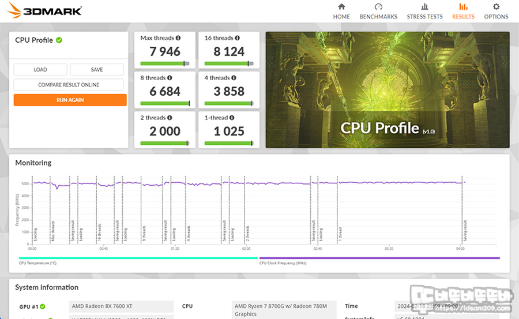Open the Stress Tests tab

coord(424,12)
